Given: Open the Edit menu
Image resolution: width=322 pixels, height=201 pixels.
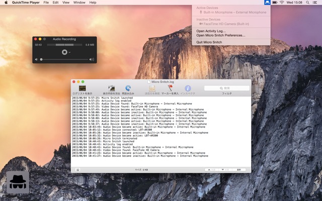Looking at the screenshot, I should click(x=55, y=3).
